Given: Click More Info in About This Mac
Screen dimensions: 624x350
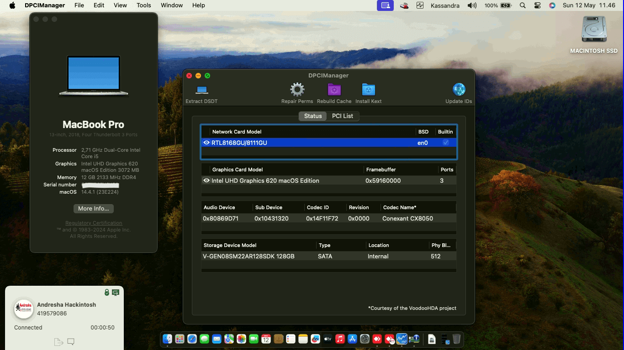Looking at the screenshot, I should (93, 208).
